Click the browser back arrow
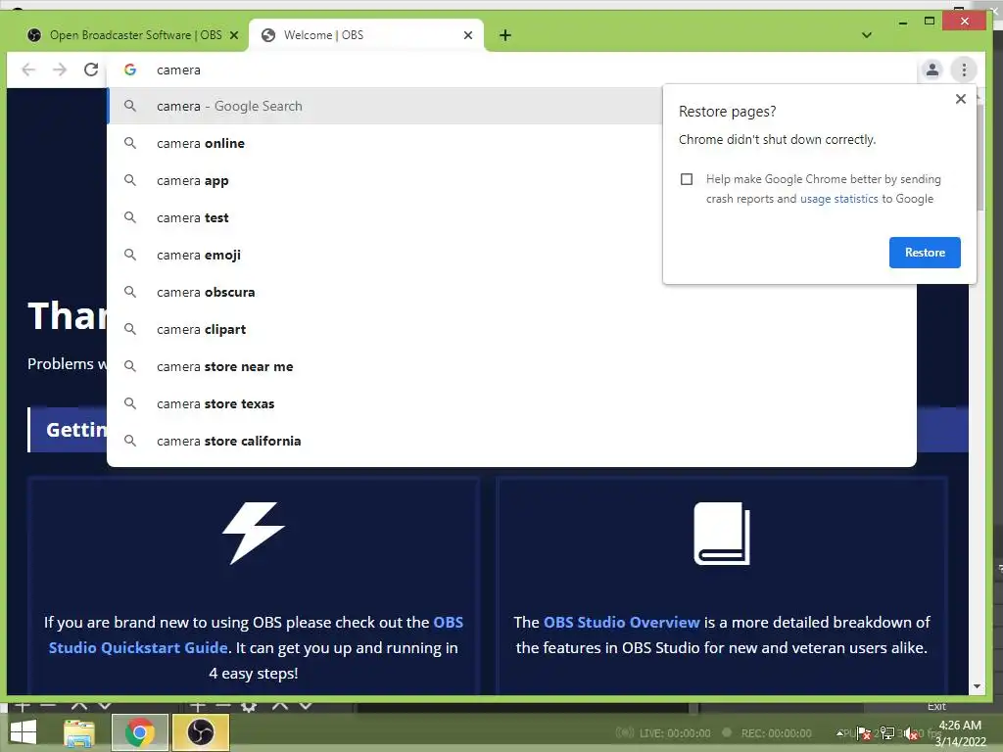The image size is (1003, 752). point(28,70)
